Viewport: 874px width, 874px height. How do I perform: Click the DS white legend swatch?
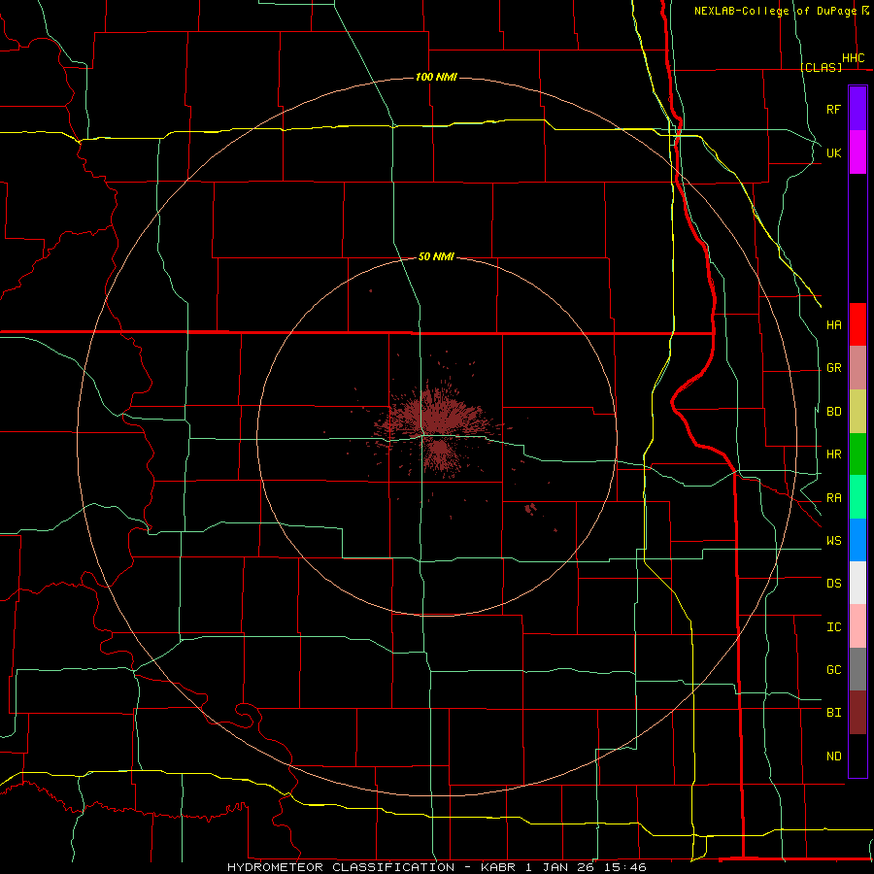coord(857,583)
